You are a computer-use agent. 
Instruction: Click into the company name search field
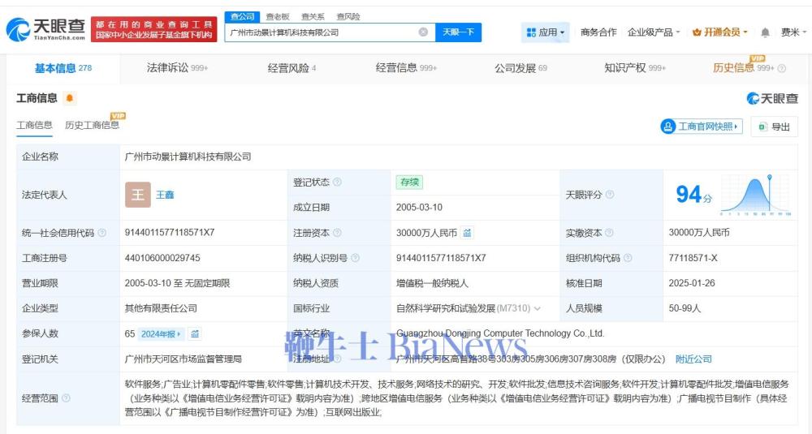pos(321,32)
